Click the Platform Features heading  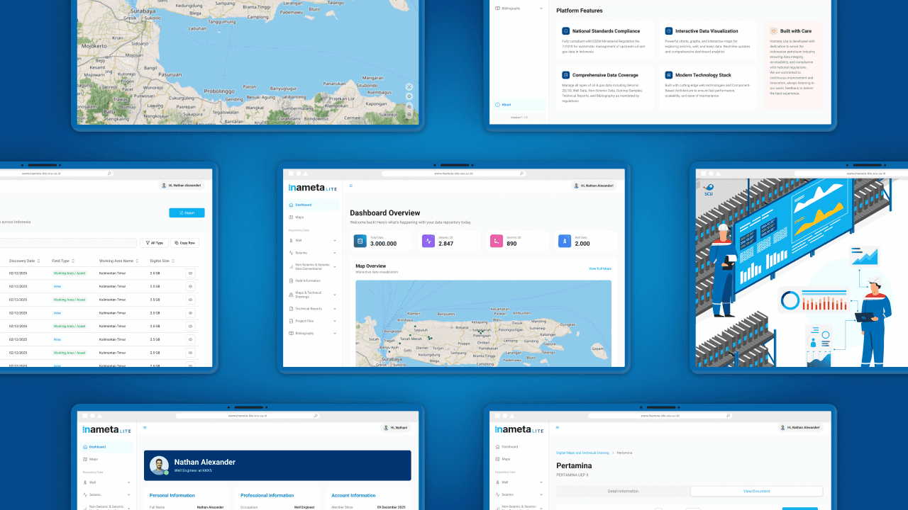coord(580,11)
